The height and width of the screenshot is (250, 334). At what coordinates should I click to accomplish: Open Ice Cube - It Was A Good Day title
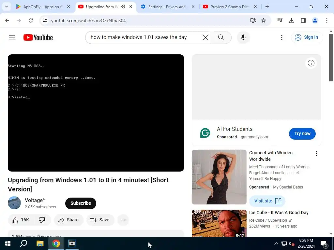[279, 213]
